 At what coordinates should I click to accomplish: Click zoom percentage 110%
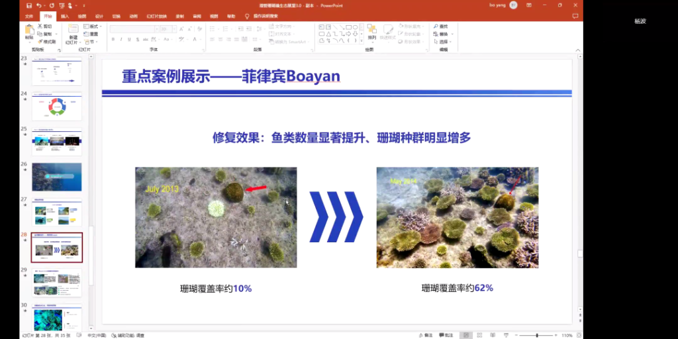567,335
